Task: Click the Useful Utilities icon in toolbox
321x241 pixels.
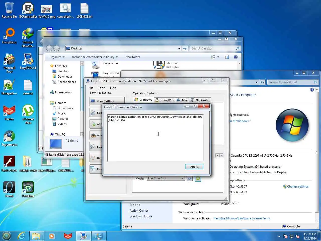Action: tap(93, 169)
